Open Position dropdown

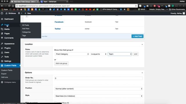[x=98, y=89]
